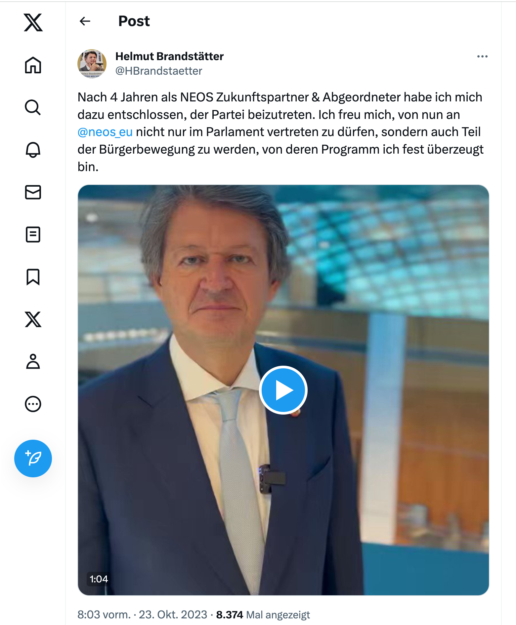Play the video with the blue play button
Image resolution: width=516 pixels, height=625 pixels.
(283, 390)
